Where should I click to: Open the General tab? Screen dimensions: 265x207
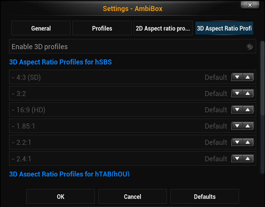[x=41, y=28]
